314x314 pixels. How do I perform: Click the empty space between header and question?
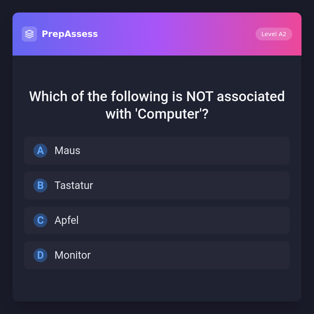click(x=157, y=71)
